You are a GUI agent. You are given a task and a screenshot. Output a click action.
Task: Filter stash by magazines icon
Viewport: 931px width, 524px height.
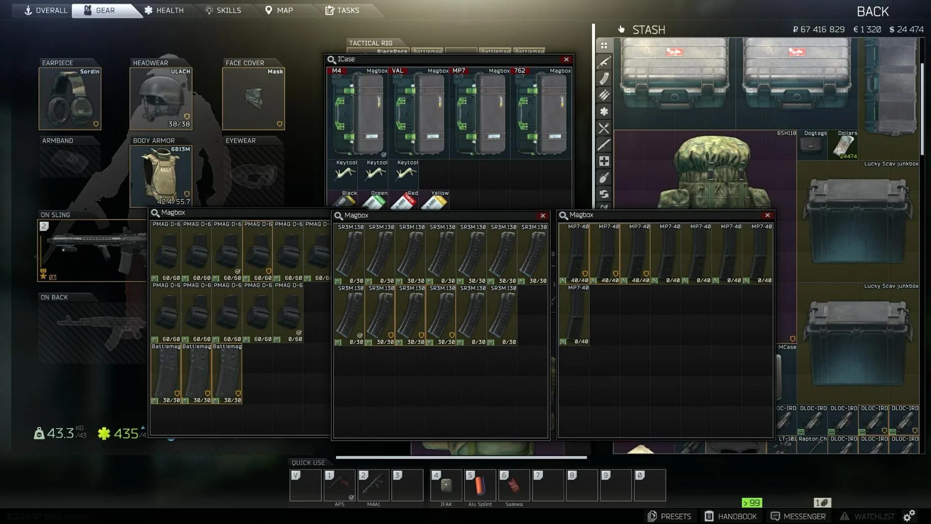604,79
